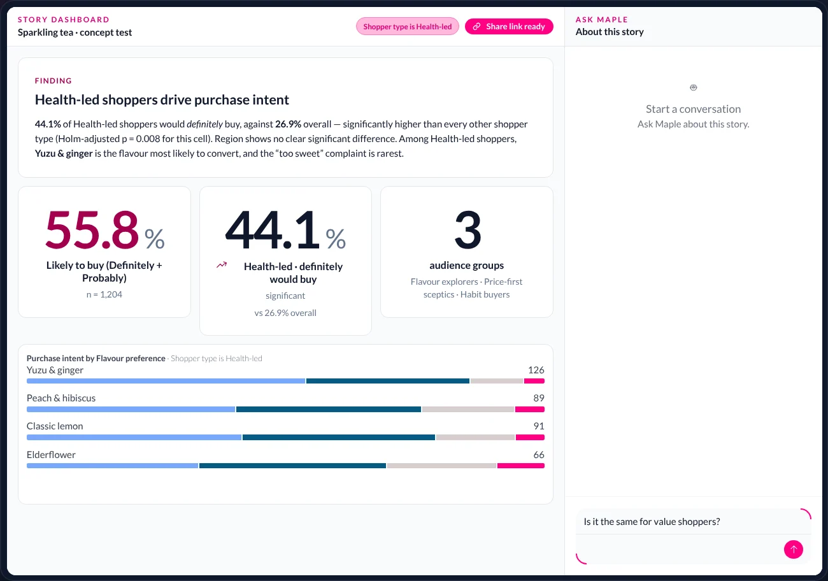Image resolution: width=828 pixels, height=581 pixels.
Task: Click the Yuzu & ginger pink bar segment
Action: 534,381
